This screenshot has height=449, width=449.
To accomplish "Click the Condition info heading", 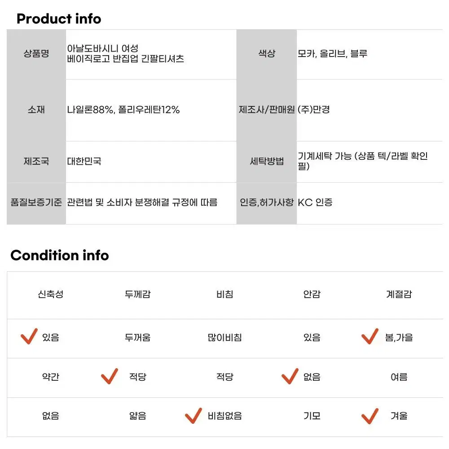I will point(60,255).
